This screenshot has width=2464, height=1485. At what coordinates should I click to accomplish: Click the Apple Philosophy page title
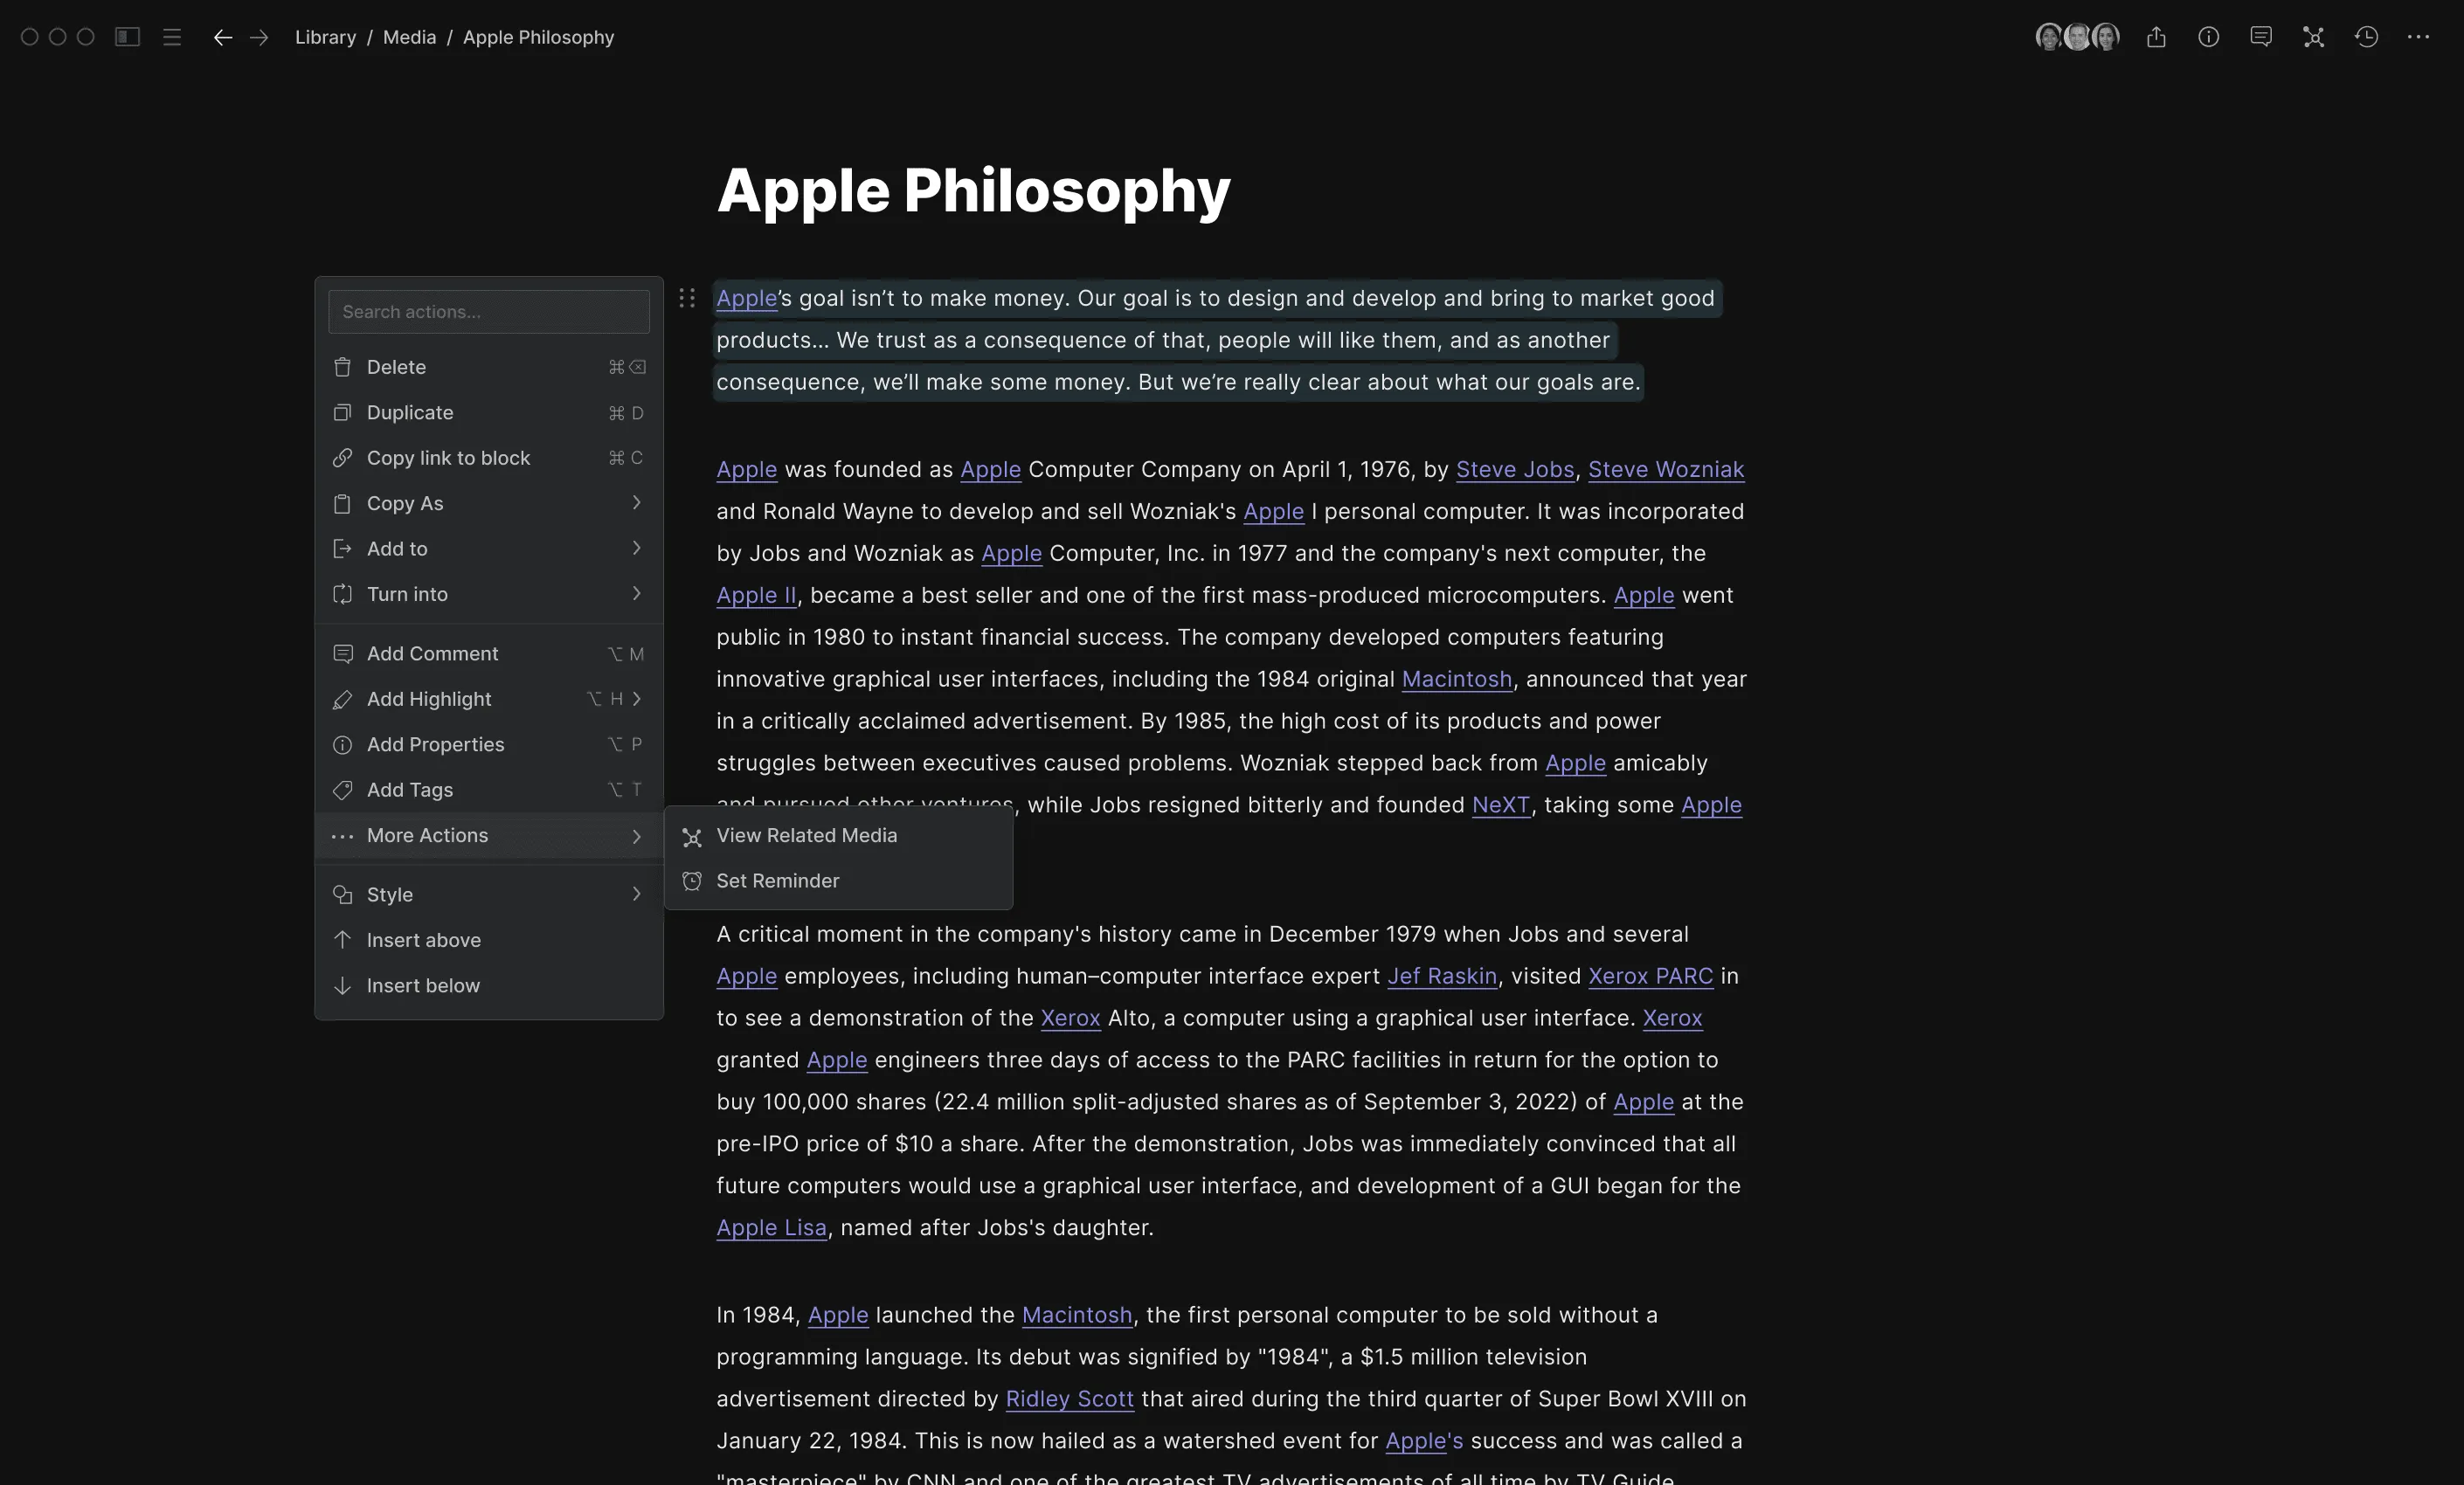(973, 190)
